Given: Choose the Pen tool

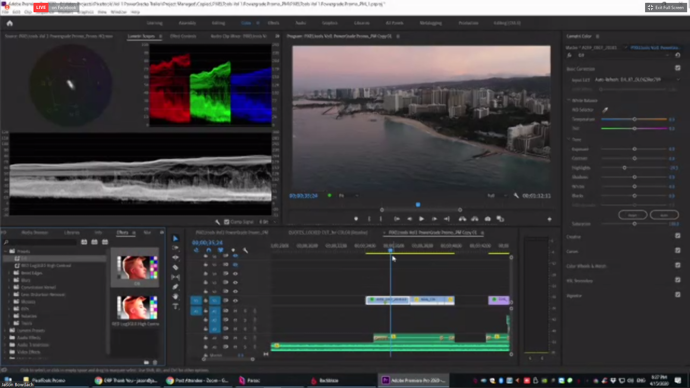Looking at the screenshot, I should pyautogui.click(x=175, y=287).
